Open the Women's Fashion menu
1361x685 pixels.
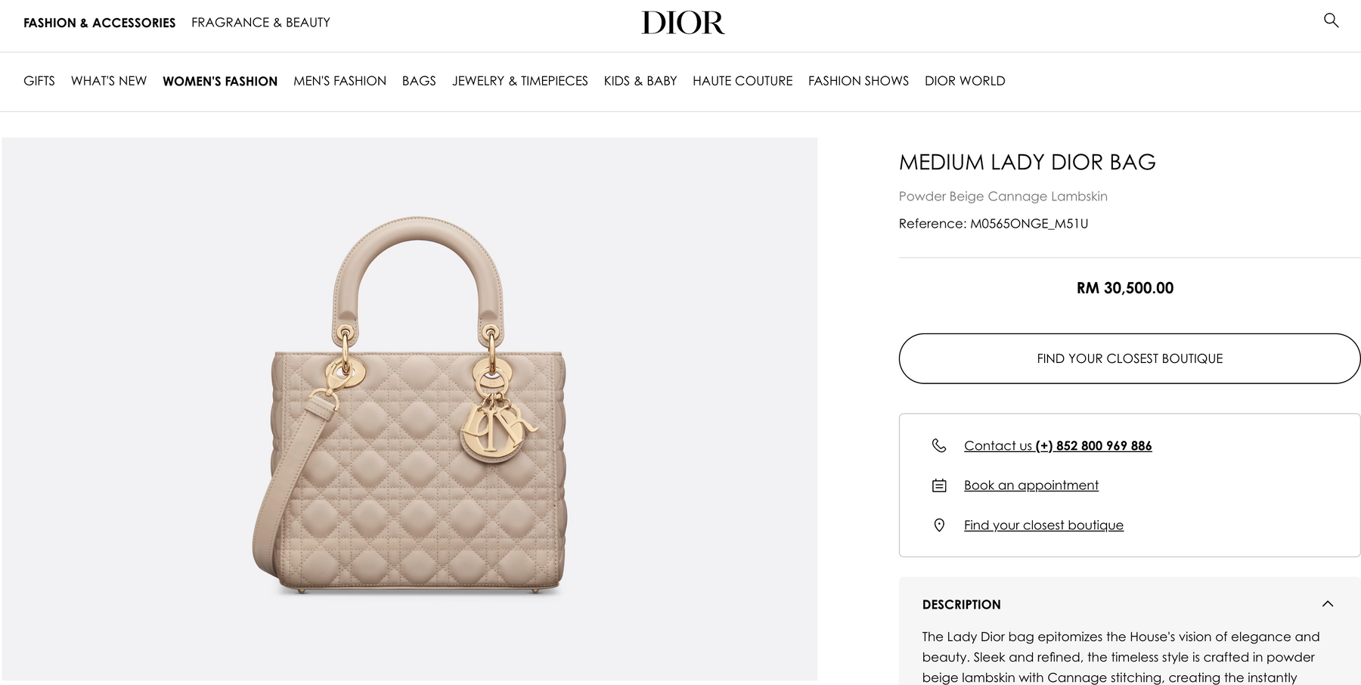pyautogui.click(x=220, y=81)
